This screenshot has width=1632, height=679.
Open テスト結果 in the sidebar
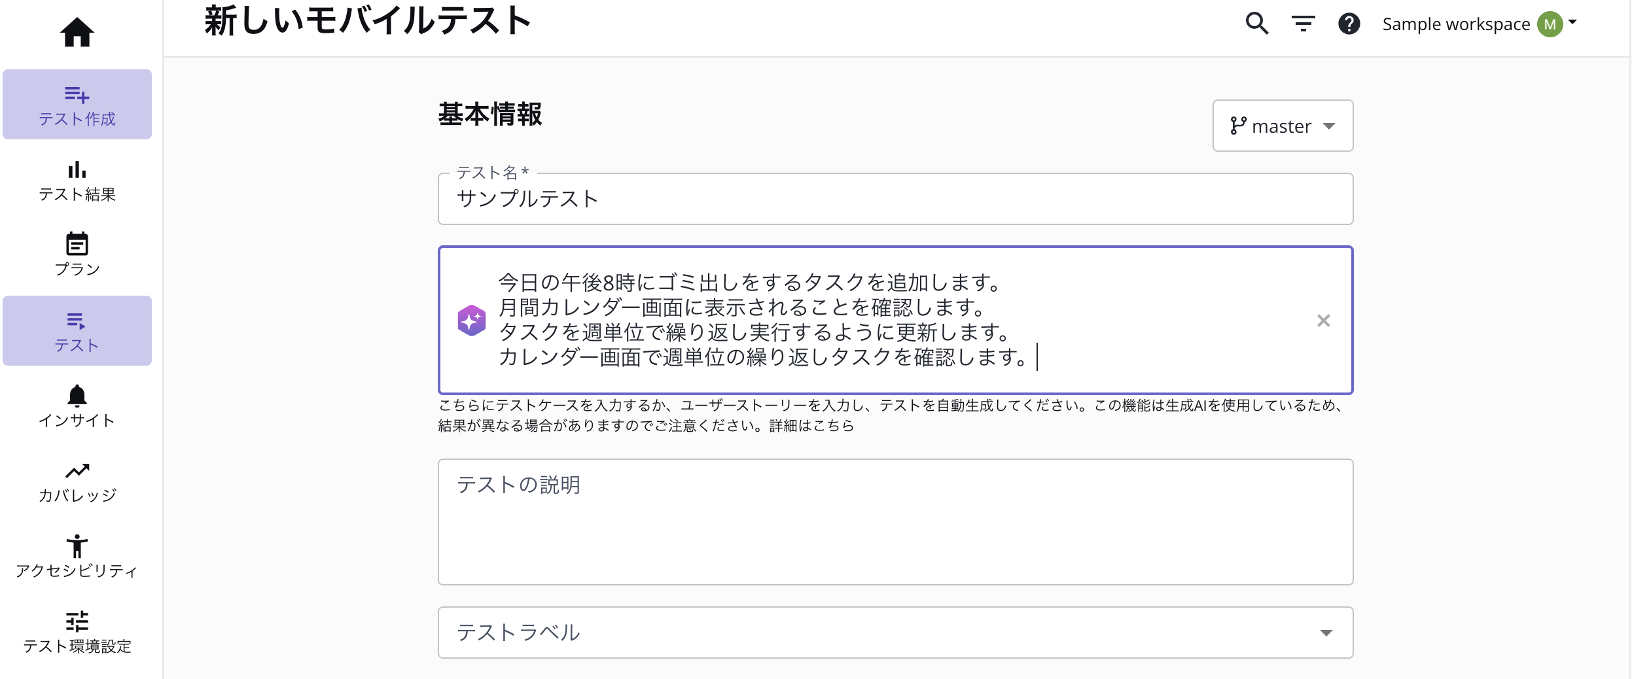[77, 181]
